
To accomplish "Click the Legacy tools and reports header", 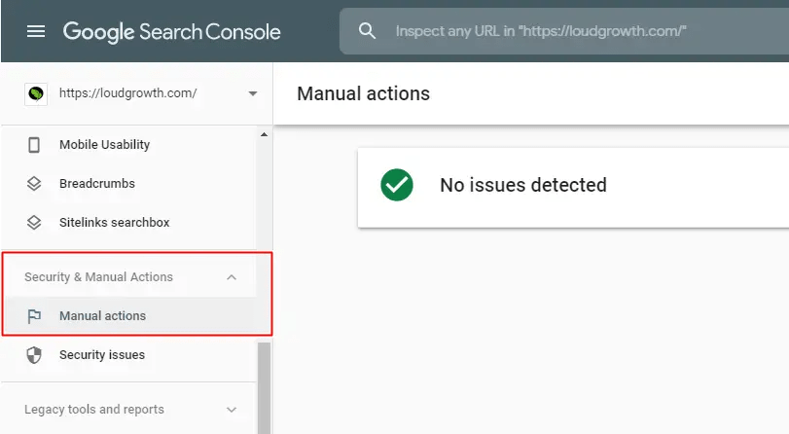I will click(x=94, y=409).
